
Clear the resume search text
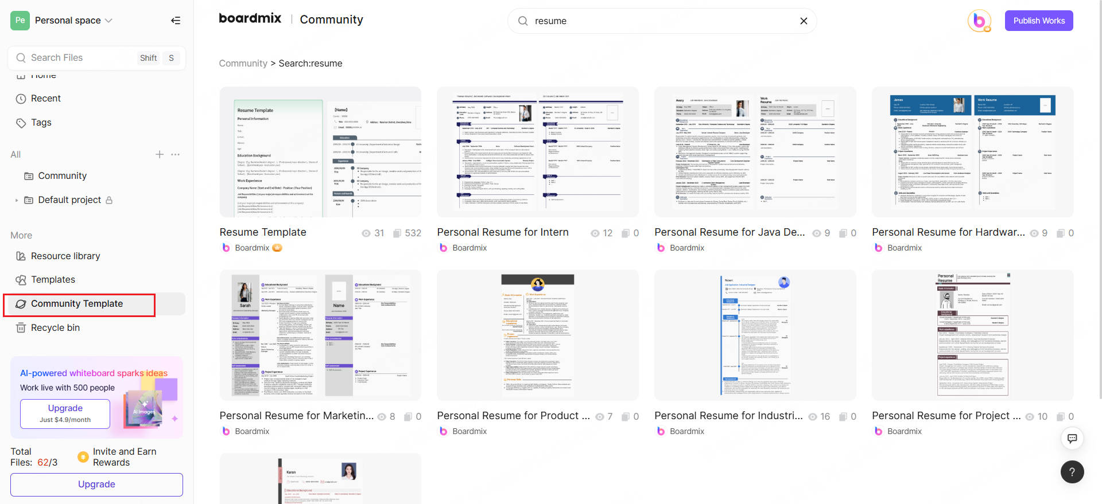(x=804, y=21)
